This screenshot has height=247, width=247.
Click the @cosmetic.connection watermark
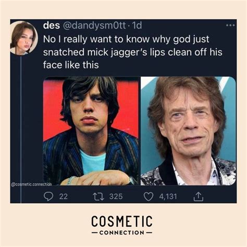(x=31, y=184)
